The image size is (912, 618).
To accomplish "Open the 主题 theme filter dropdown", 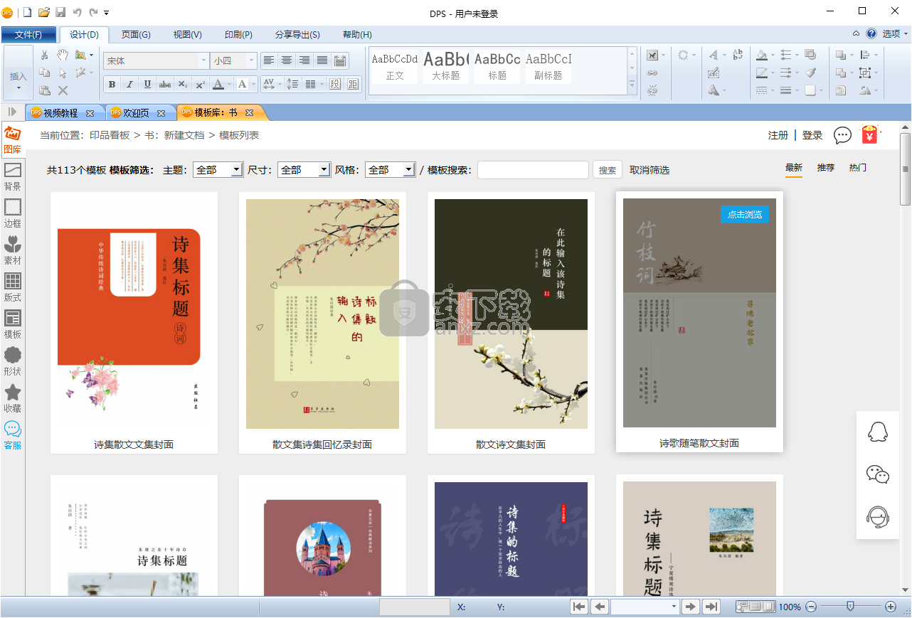I will tap(218, 170).
